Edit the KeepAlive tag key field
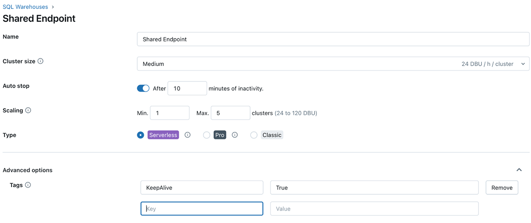The image size is (531, 223). coord(202,188)
